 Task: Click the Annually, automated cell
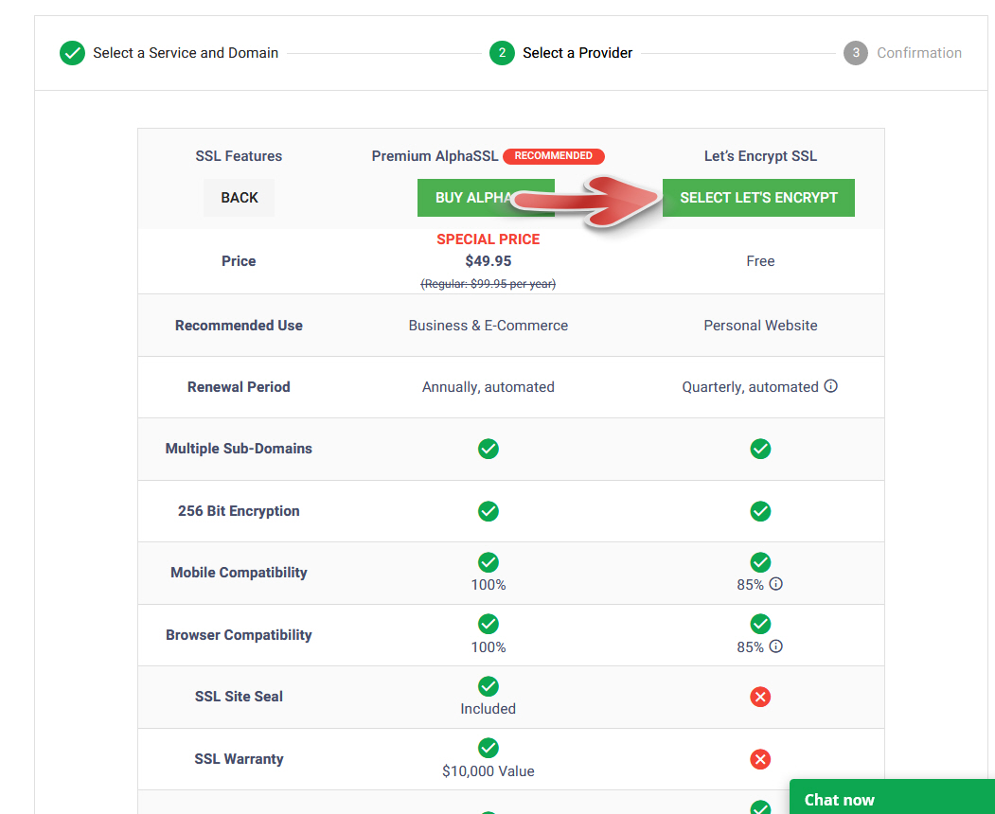pyautogui.click(x=488, y=387)
